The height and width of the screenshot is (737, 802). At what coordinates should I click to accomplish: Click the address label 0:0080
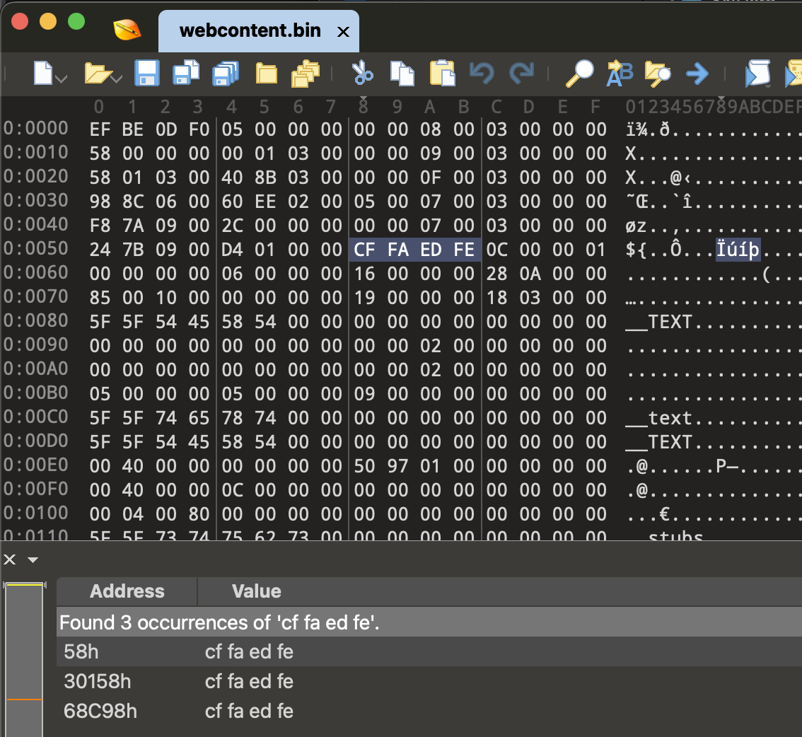pyautogui.click(x=36, y=320)
